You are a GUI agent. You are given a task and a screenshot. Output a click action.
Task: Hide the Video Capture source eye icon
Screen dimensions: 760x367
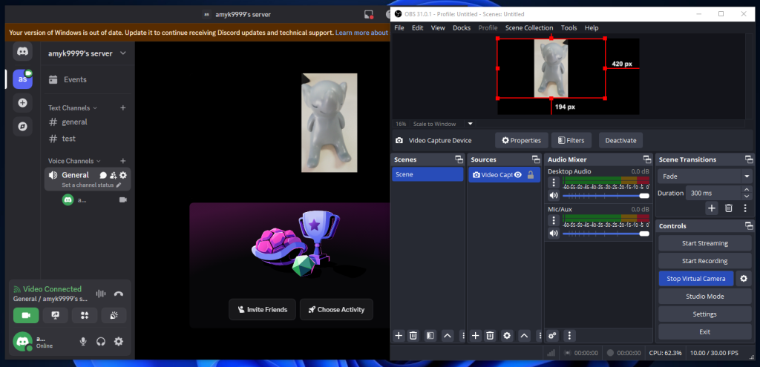[518, 175]
